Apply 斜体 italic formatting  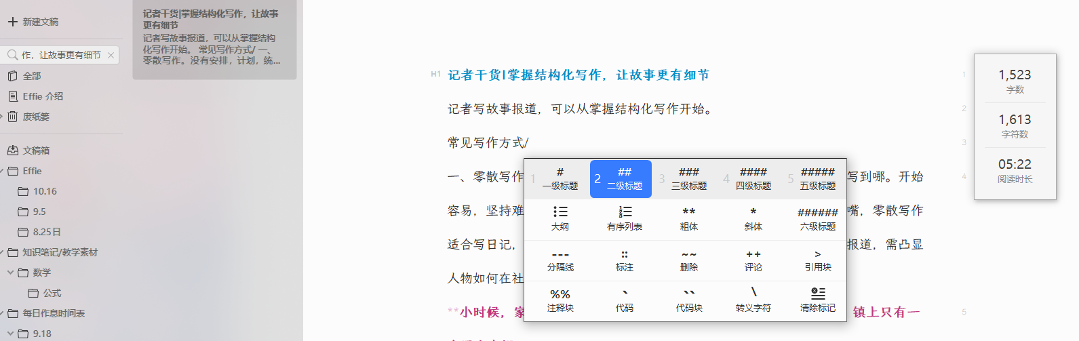[x=753, y=219]
